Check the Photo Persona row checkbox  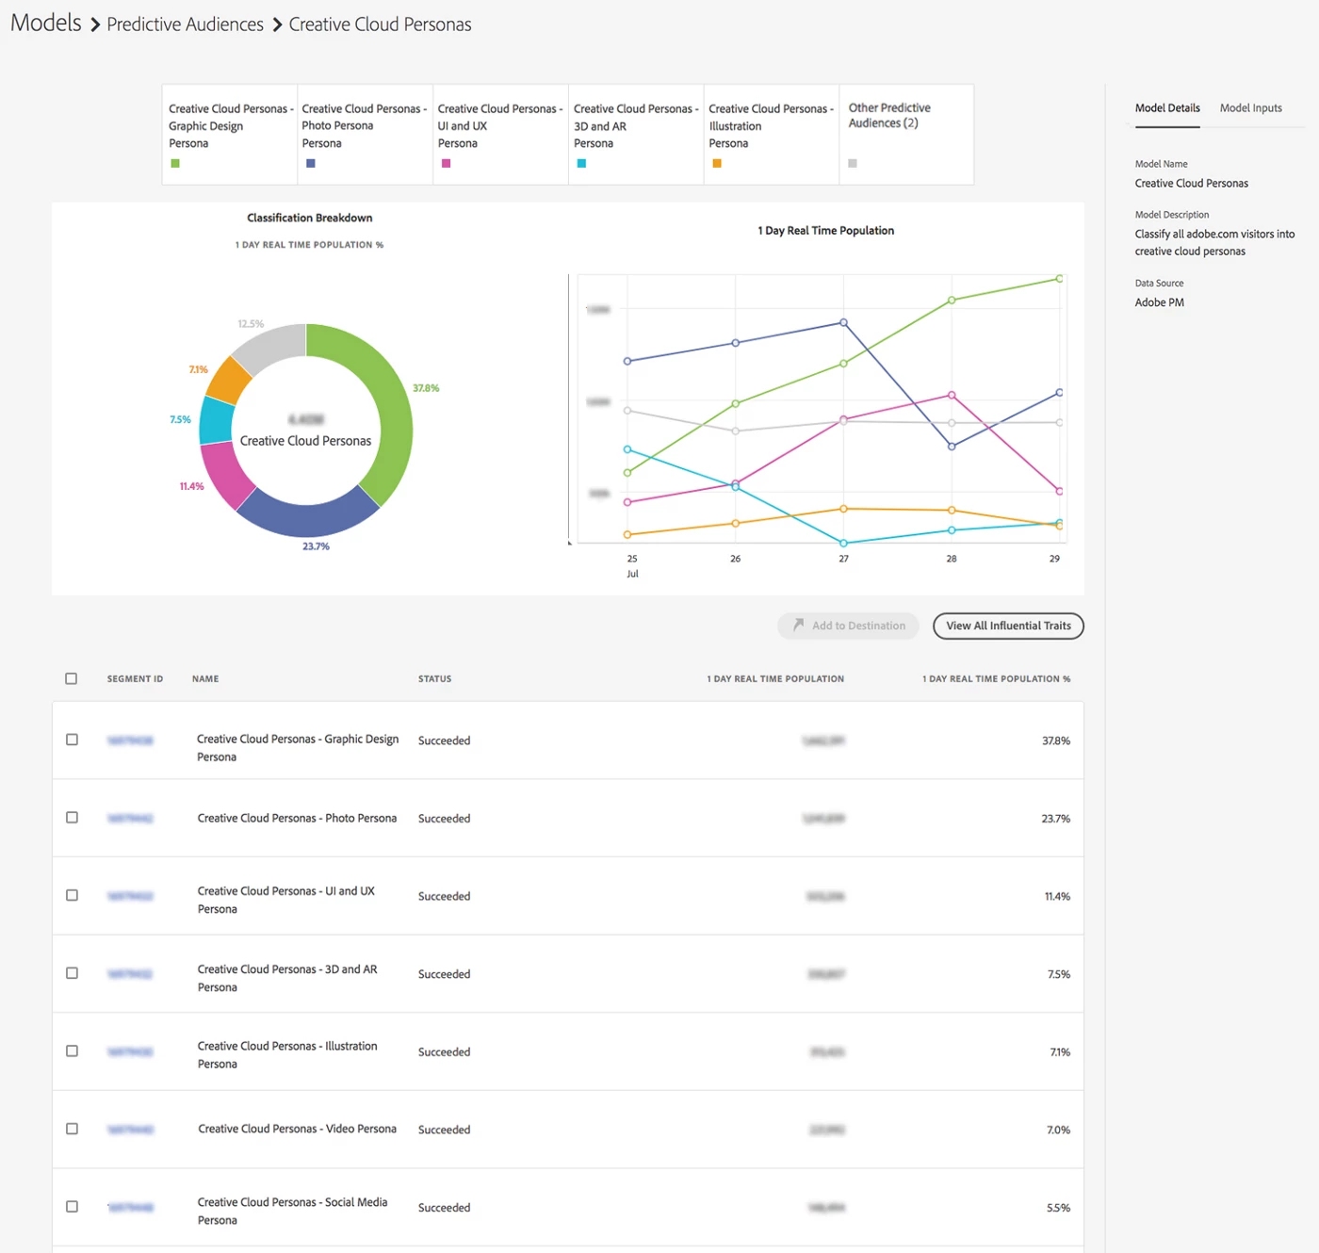click(72, 818)
